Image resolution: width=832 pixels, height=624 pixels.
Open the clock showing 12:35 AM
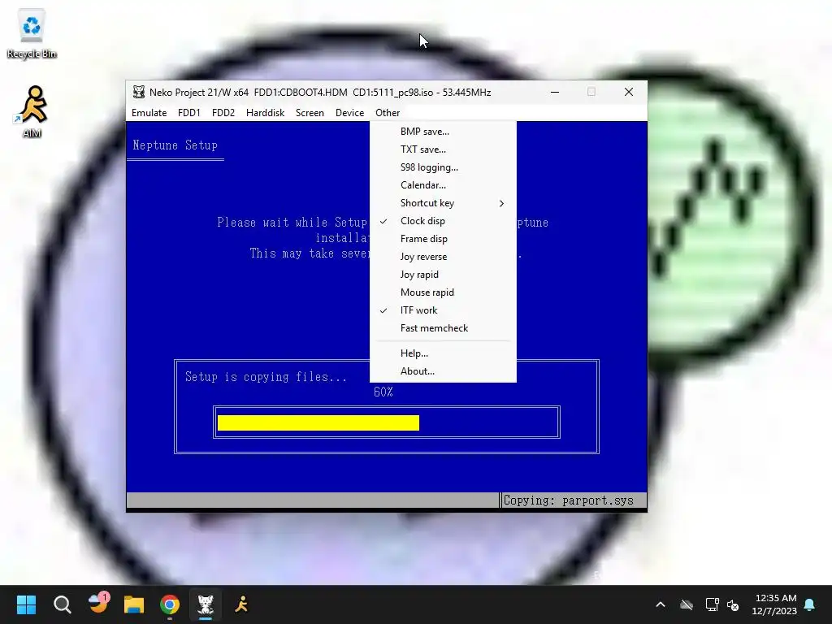[774, 604]
